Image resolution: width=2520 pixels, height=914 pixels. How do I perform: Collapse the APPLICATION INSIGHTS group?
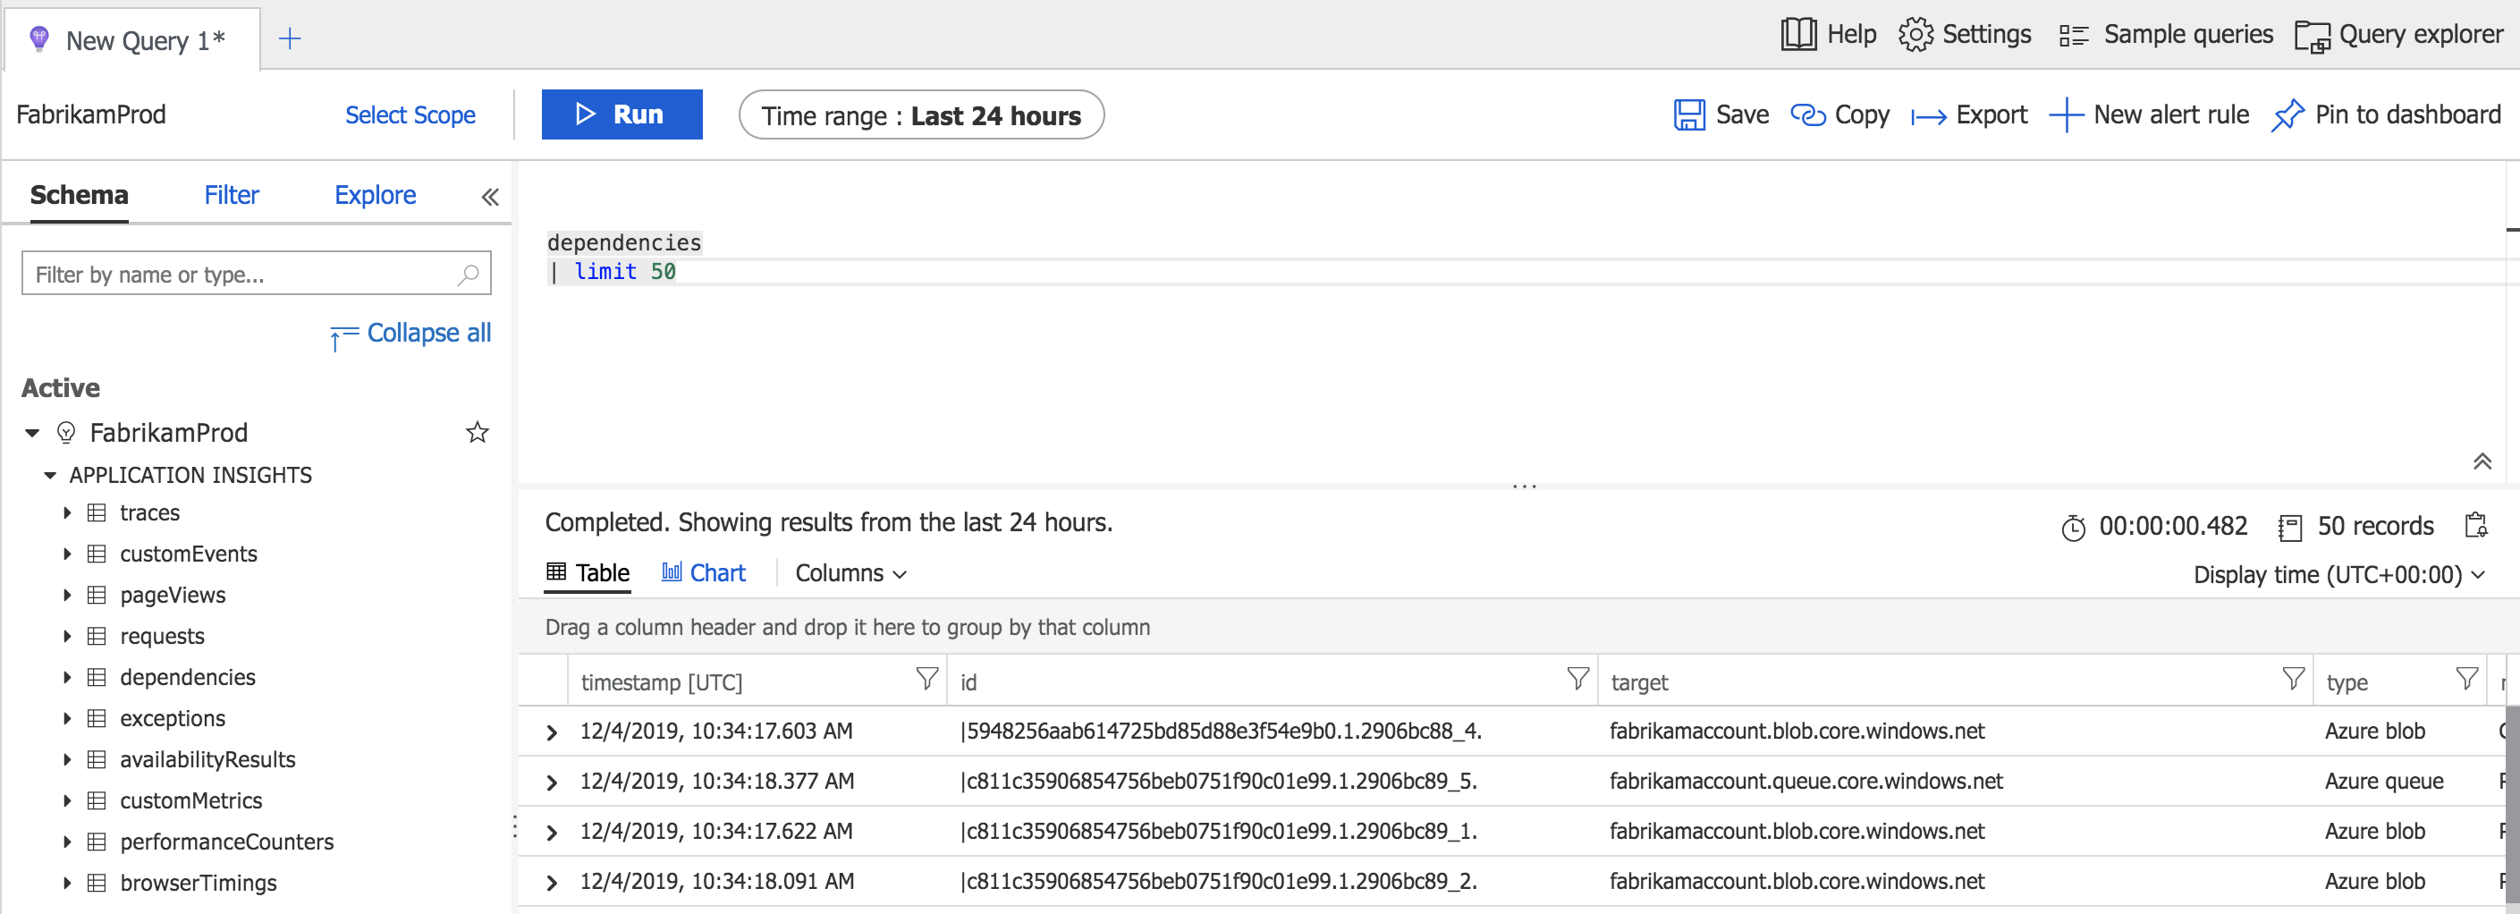[x=50, y=476]
